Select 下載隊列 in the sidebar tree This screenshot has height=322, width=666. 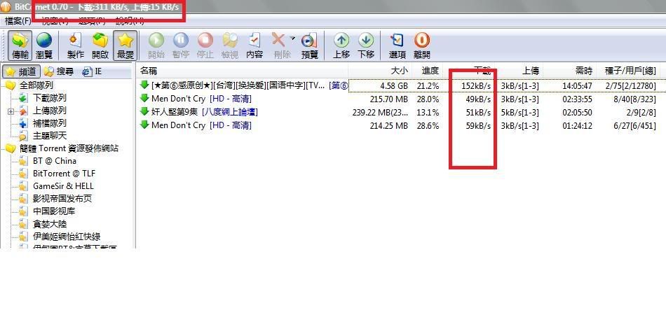click(49, 98)
